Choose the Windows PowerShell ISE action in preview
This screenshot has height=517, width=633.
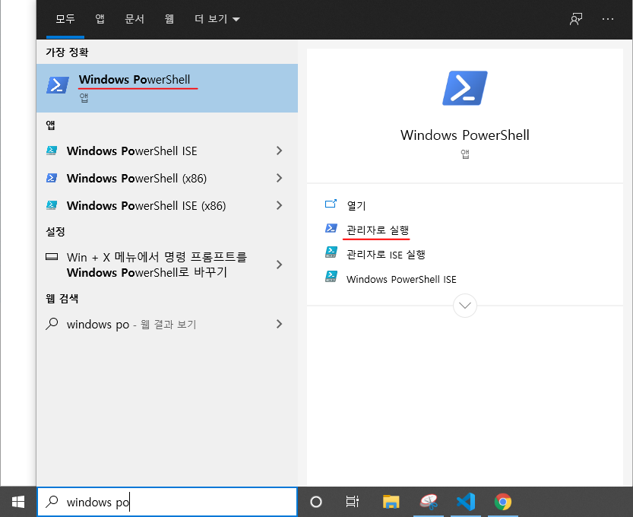click(401, 279)
